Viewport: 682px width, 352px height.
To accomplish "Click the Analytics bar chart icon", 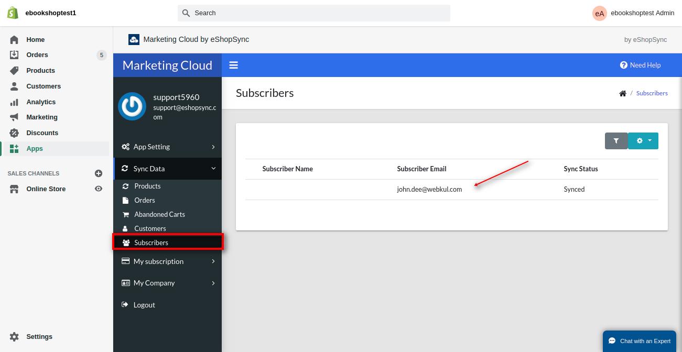I will click(x=14, y=102).
